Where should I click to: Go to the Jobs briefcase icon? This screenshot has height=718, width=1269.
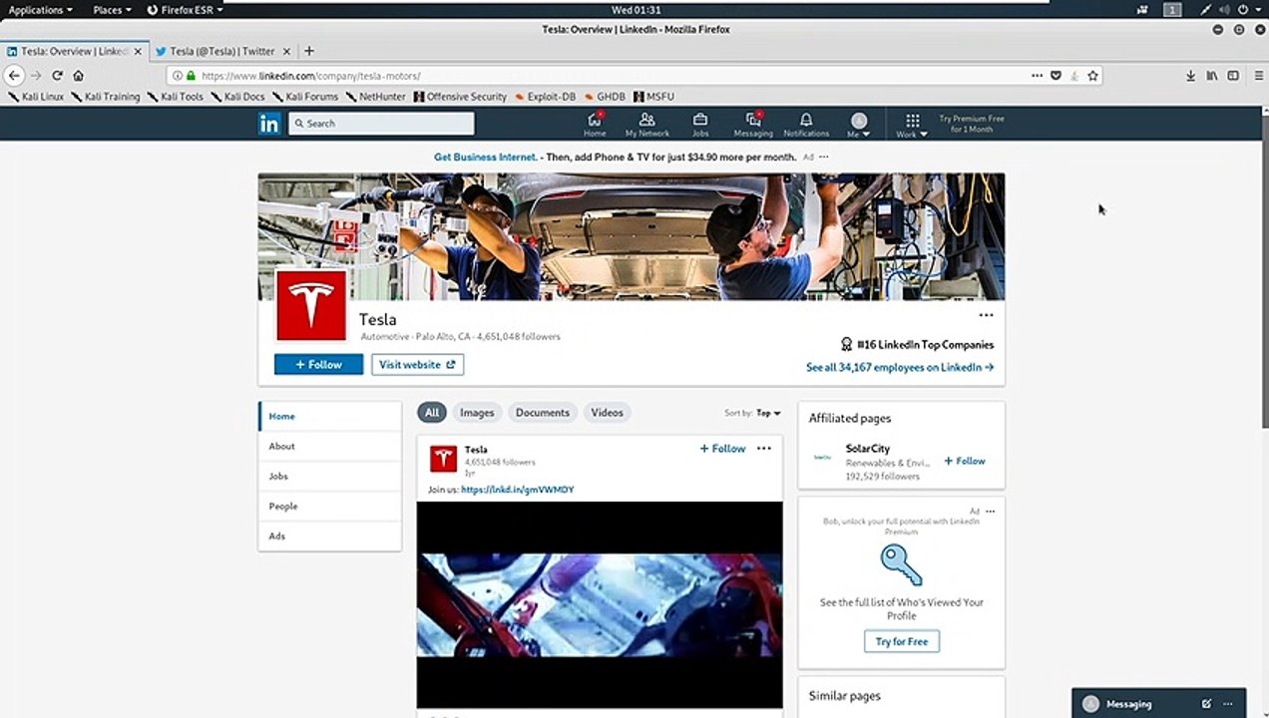[700, 125]
